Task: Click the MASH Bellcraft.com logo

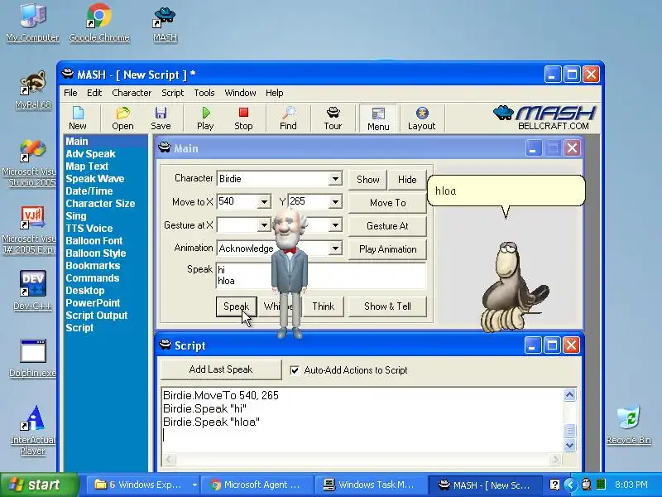Action: point(545,118)
